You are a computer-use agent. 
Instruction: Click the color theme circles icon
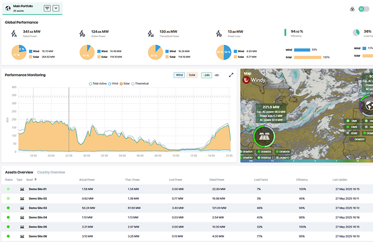352,9
